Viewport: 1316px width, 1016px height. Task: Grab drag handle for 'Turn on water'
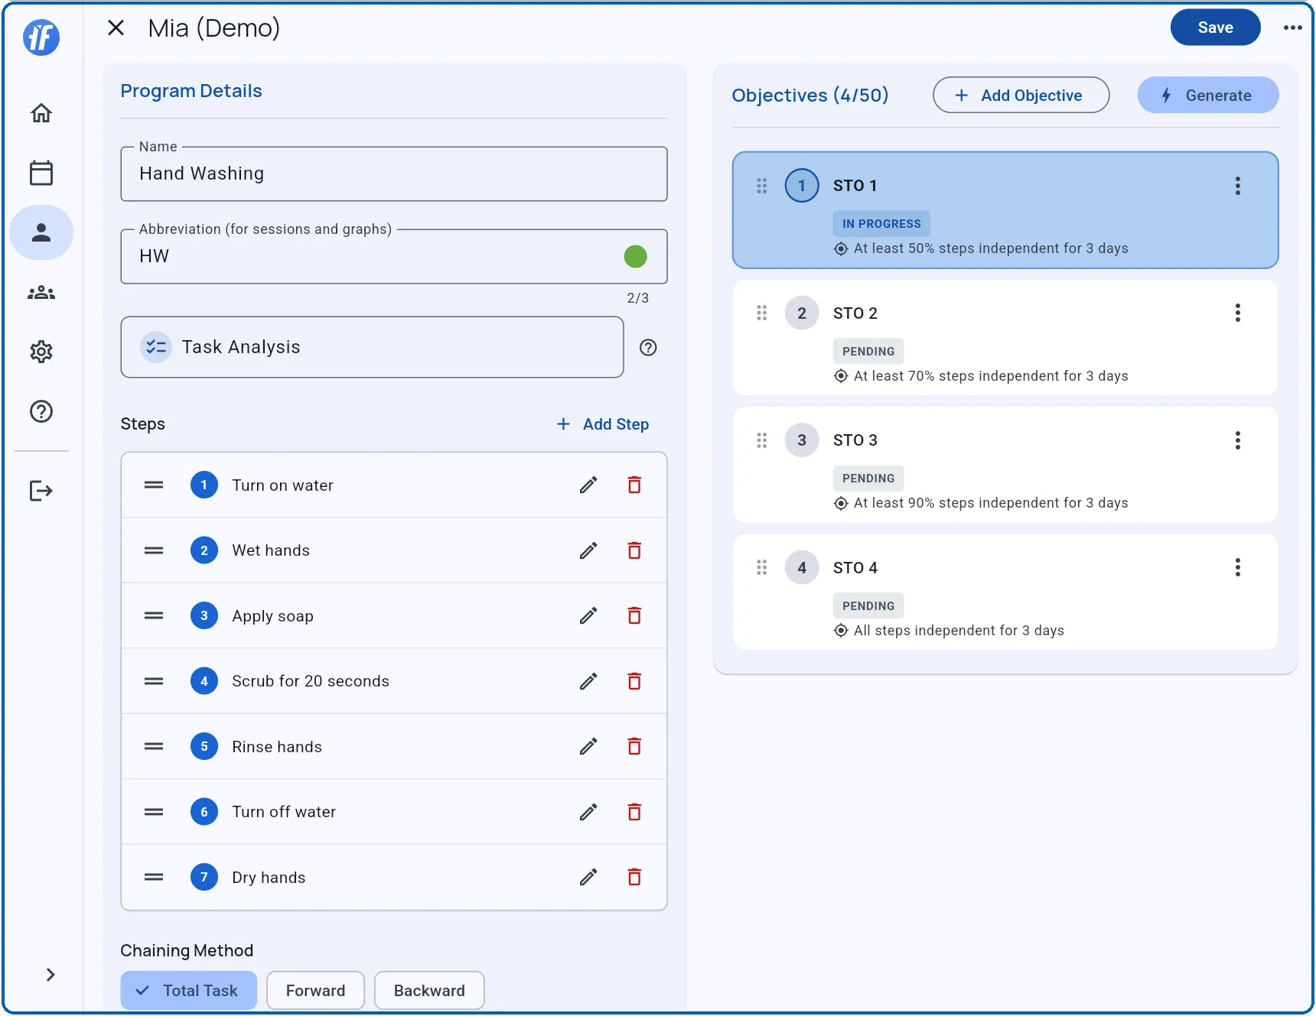154,485
